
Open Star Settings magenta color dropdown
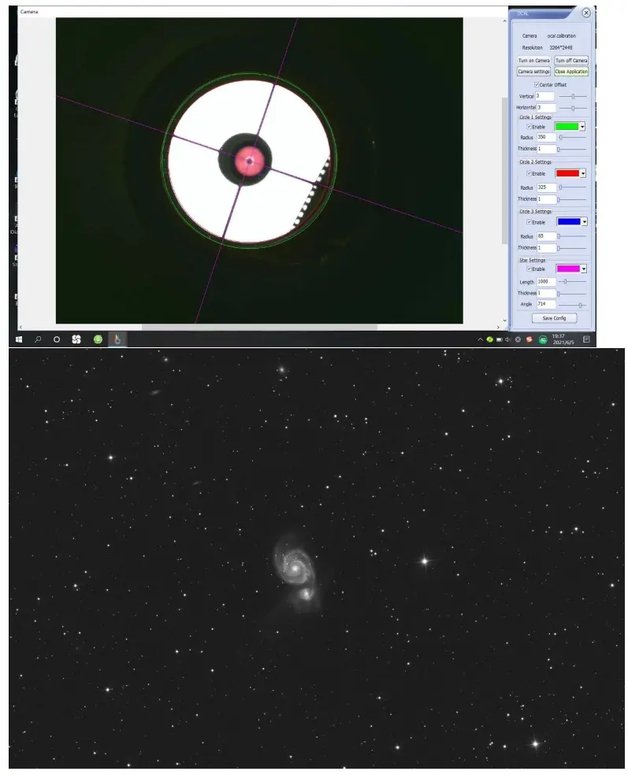point(584,269)
